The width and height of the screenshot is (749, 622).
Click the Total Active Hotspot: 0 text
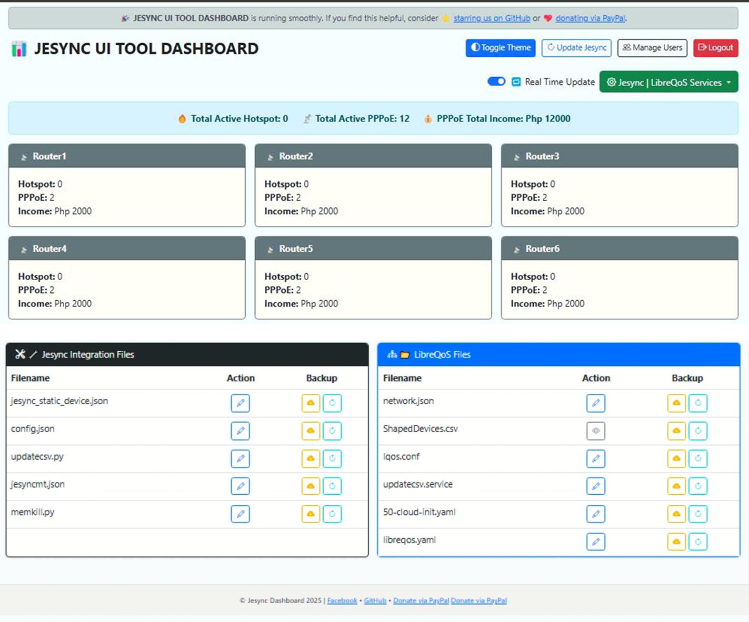240,119
